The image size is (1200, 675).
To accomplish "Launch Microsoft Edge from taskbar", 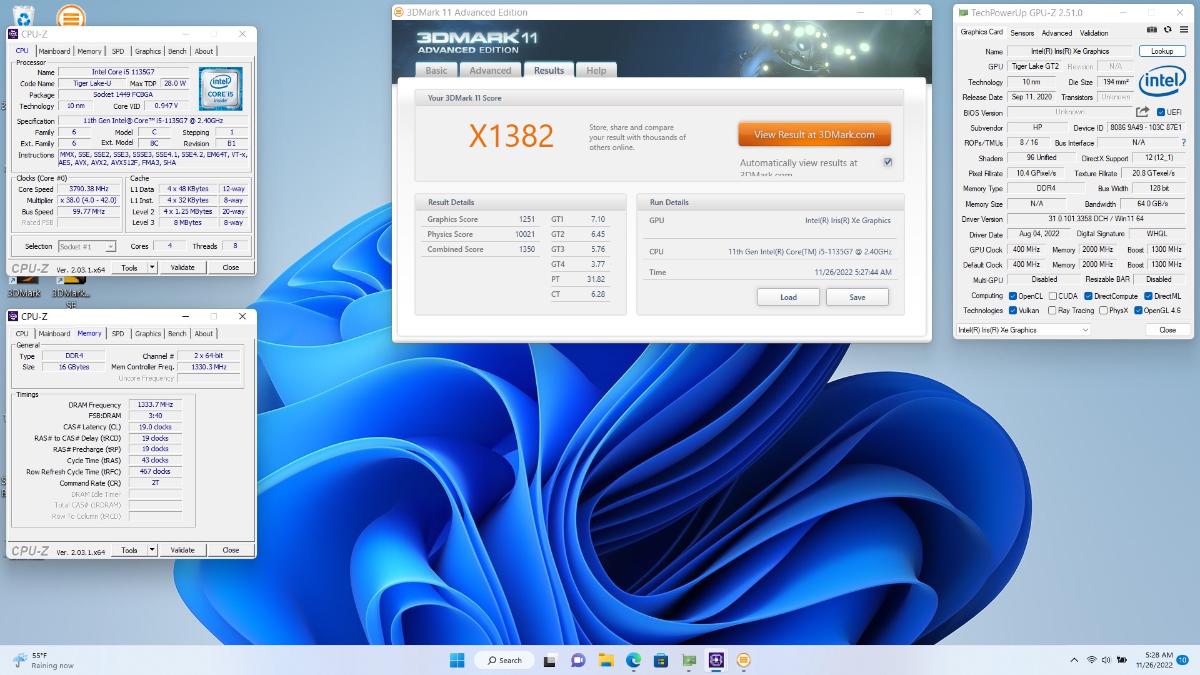I will tap(634, 660).
